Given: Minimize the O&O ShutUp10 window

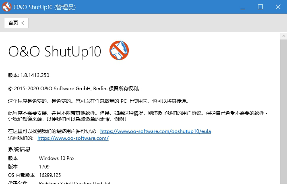Looking at the screenshot, I should click(243, 7).
